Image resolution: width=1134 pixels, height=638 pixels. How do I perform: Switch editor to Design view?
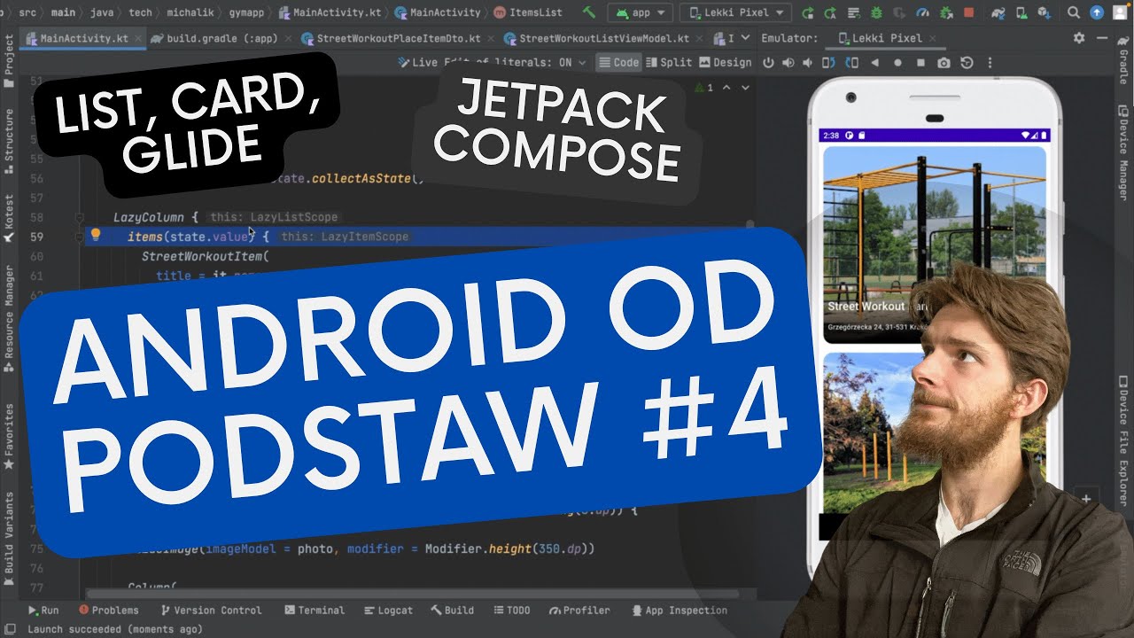pos(726,62)
